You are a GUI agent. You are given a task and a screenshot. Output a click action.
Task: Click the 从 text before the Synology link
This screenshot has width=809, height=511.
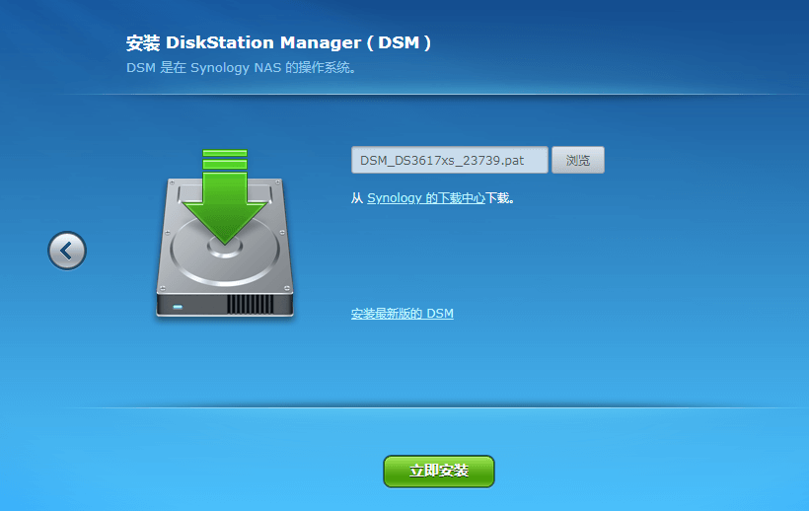pyautogui.click(x=357, y=198)
